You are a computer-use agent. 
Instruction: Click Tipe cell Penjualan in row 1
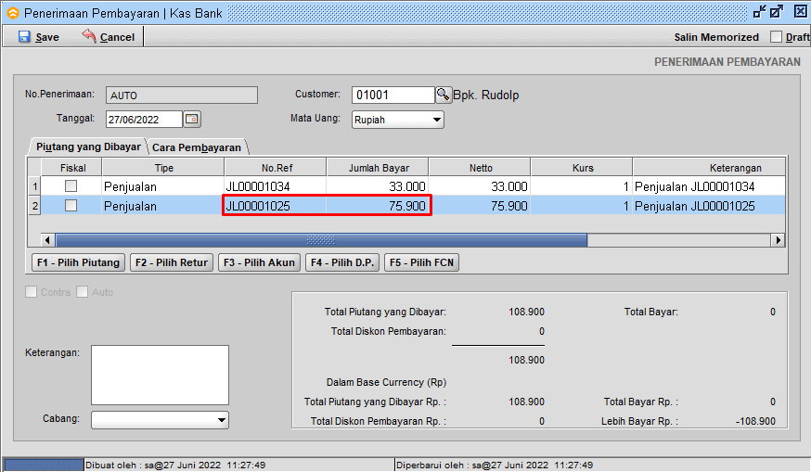(163, 186)
